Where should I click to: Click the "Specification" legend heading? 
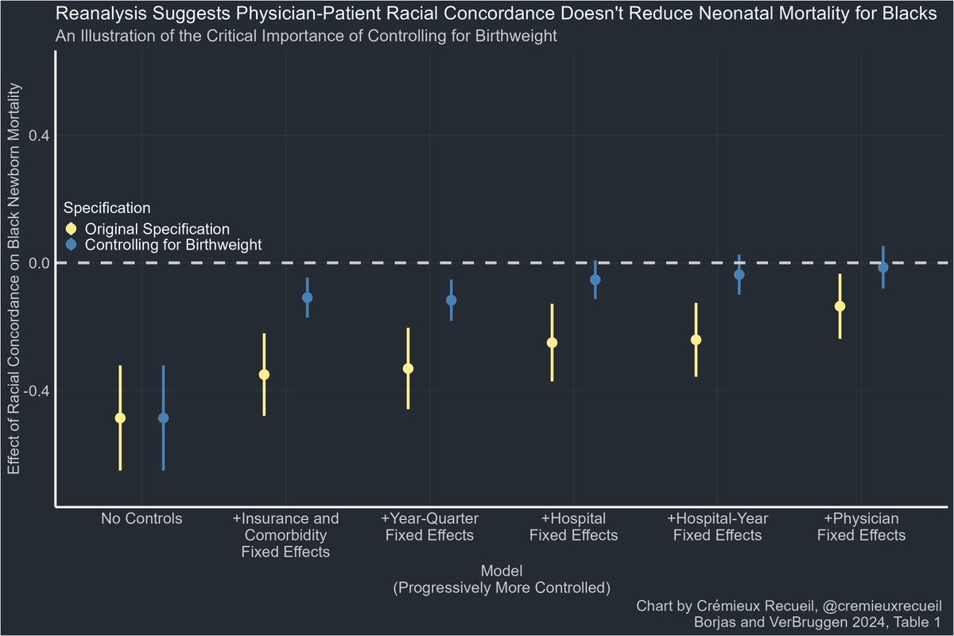click(x=107, y=209)
